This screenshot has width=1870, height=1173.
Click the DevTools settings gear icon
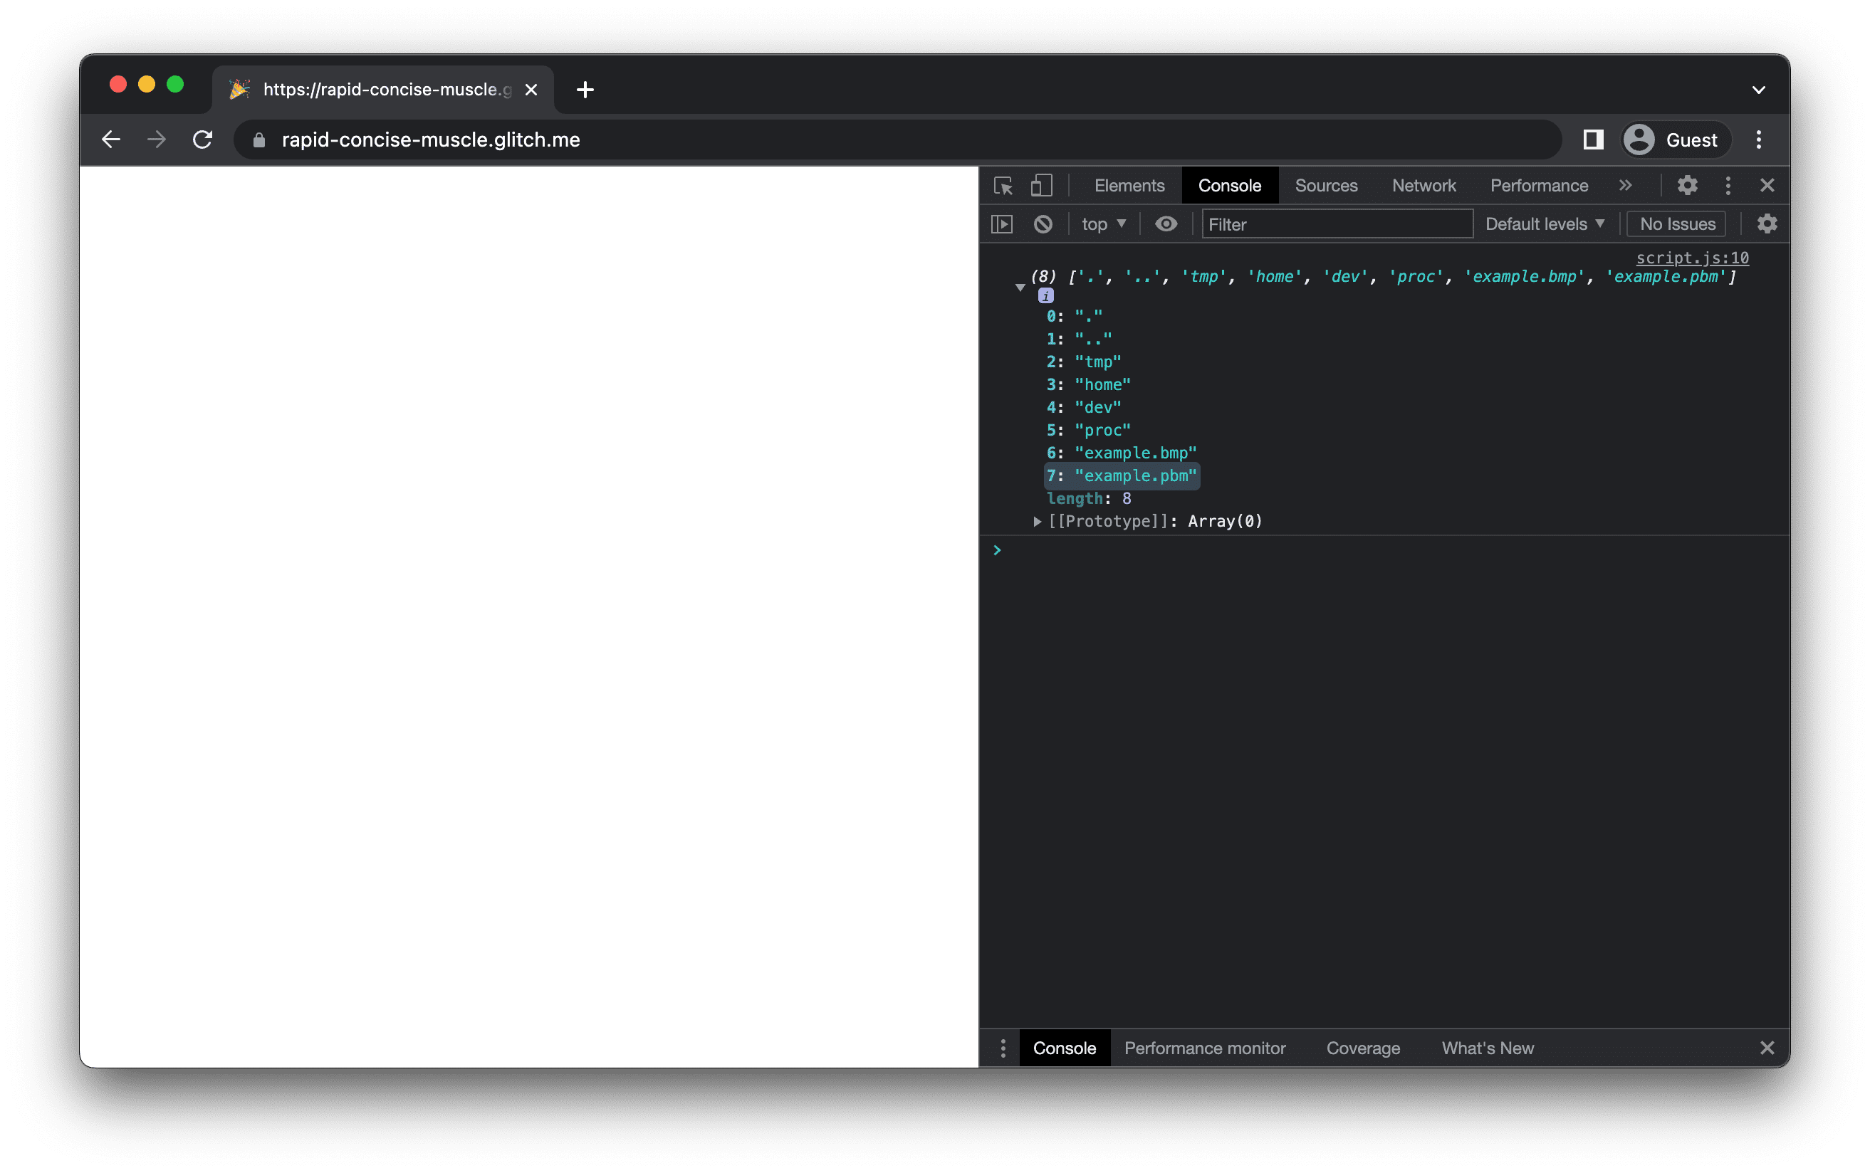click(x=1688, y=185)
